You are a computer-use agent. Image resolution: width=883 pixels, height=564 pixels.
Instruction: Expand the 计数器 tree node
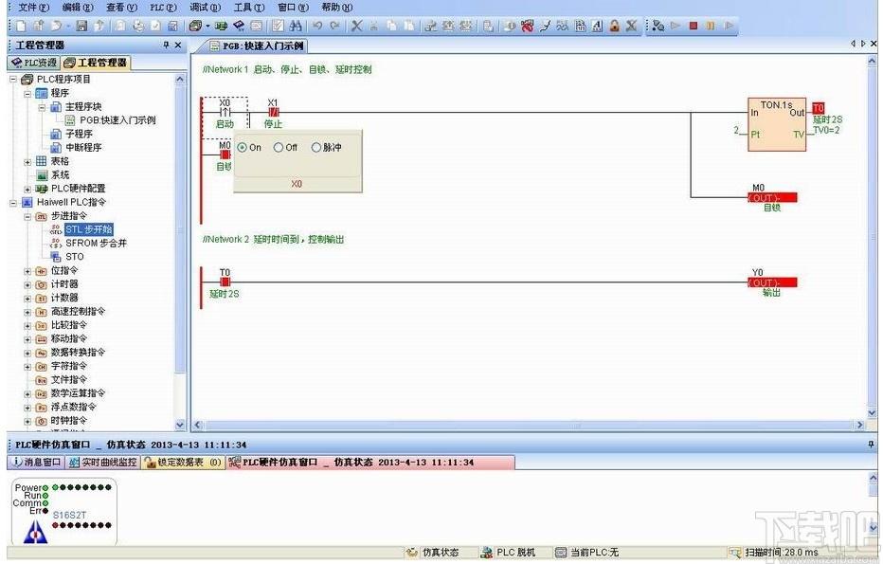click(x=27, y=298)
